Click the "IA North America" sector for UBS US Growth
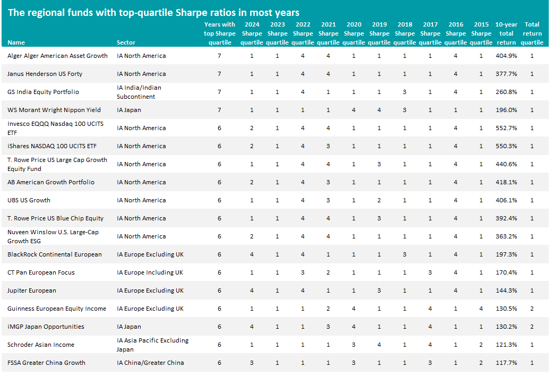The height and width of the screenshot is (376, 553). click(141, 200)
